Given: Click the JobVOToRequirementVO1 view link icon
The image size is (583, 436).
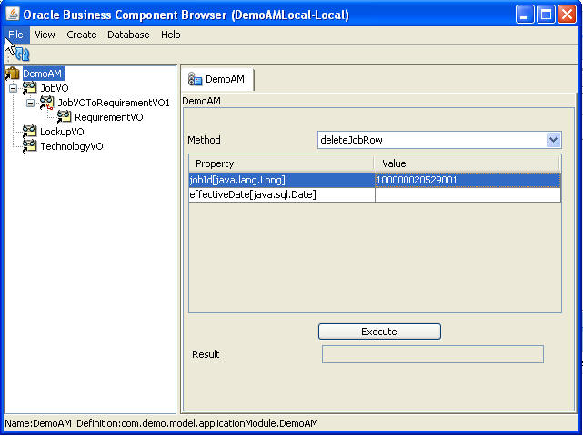Looking at the screenshot, I should click(x=47, y=103).
